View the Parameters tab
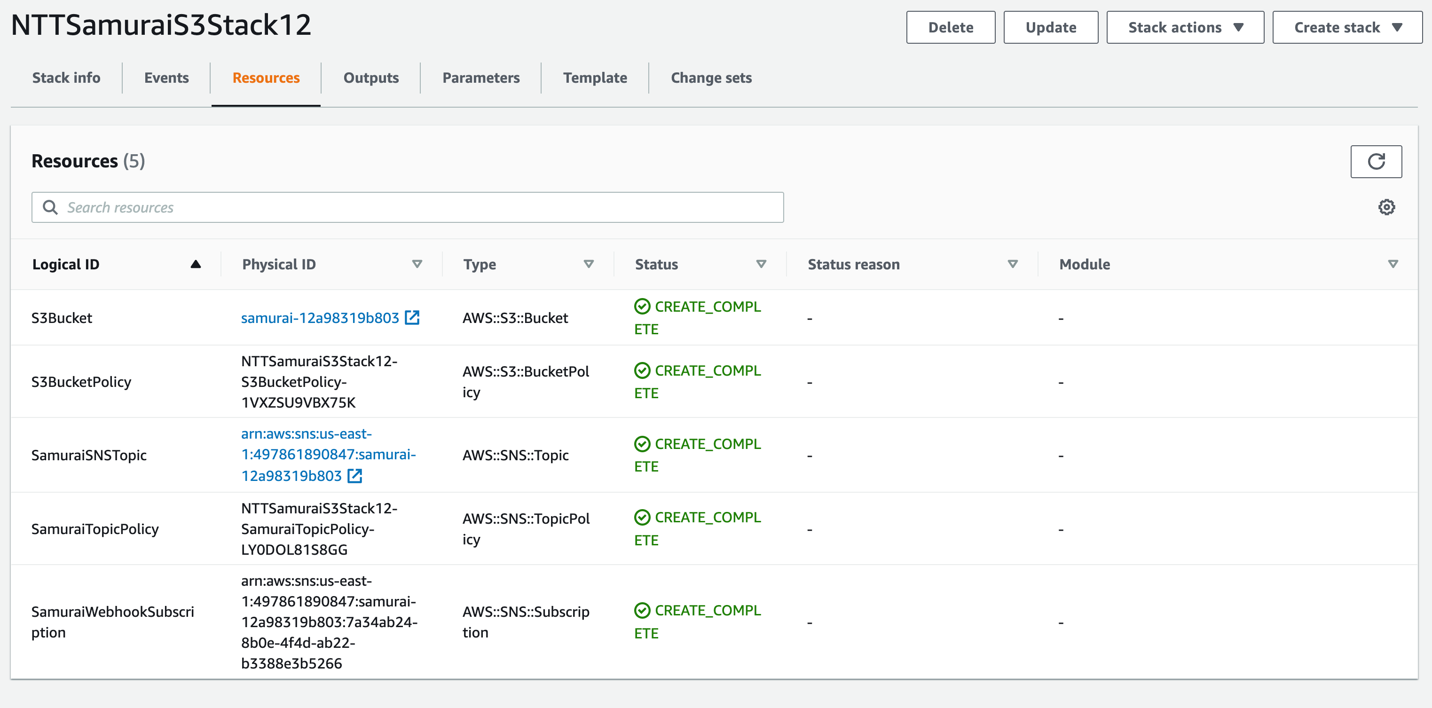 tap(481, 78)
